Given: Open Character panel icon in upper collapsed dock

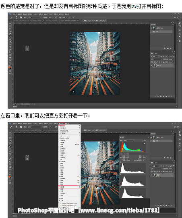Looking at the screenshot, I should click(x=180, y=34).
